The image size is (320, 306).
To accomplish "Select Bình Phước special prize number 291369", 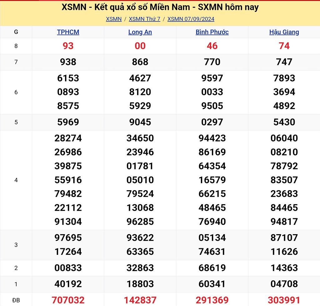I will pyautogui.click(x=212, y=300).
